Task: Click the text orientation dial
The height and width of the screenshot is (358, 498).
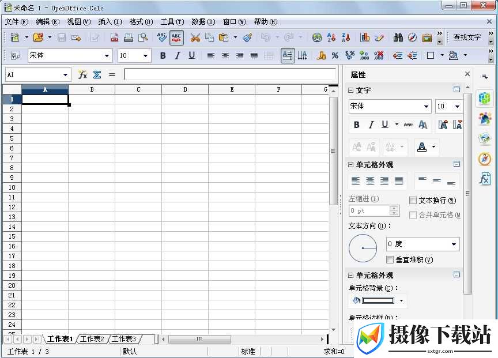Action: (363, 248)
